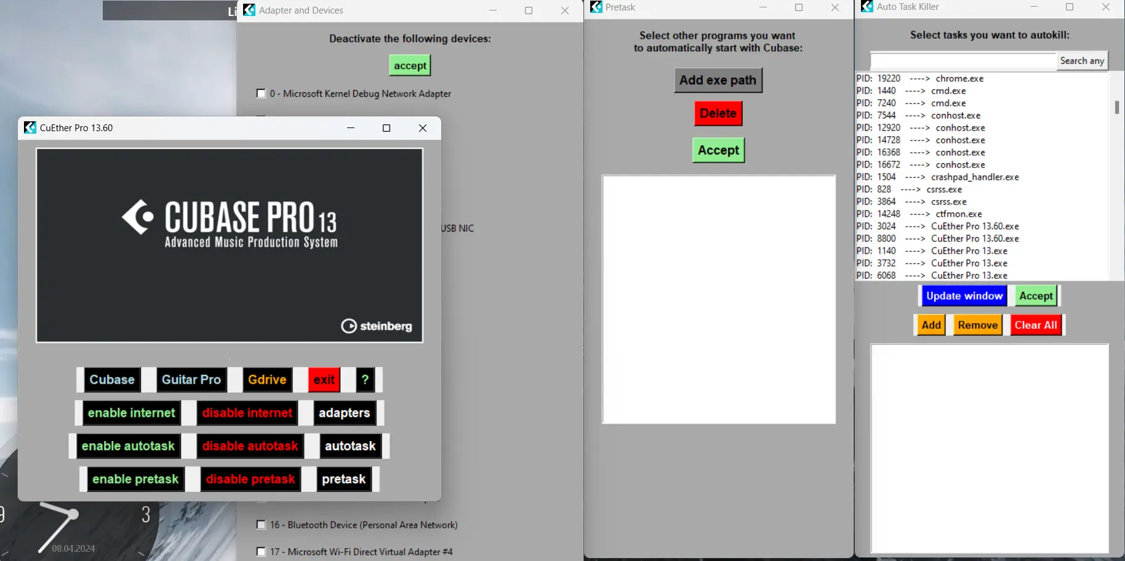Open Guitar Pro button

click(x=191, y=379)
